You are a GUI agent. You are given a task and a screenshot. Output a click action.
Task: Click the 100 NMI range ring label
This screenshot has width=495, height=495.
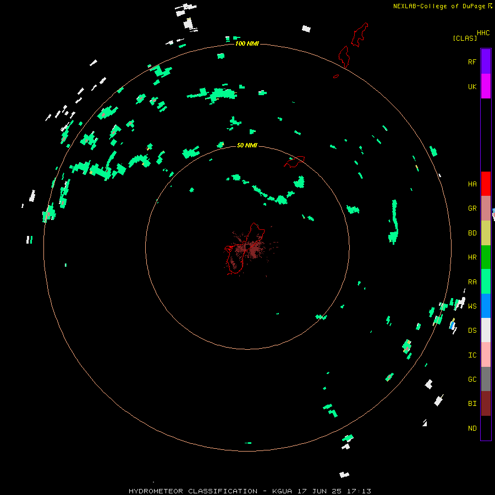pyautogui.click(x=247, y=43)
